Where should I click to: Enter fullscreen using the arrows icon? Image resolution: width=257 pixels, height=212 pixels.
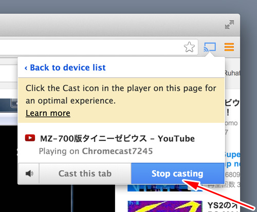click(229, 25)
